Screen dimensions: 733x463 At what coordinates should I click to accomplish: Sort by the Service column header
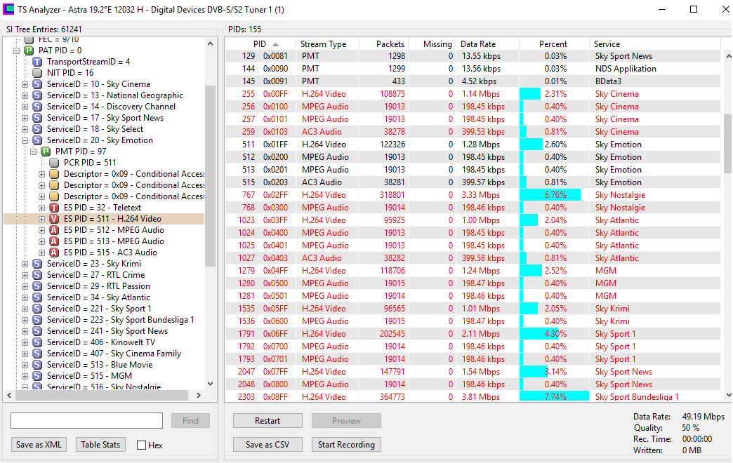[654, 44]
